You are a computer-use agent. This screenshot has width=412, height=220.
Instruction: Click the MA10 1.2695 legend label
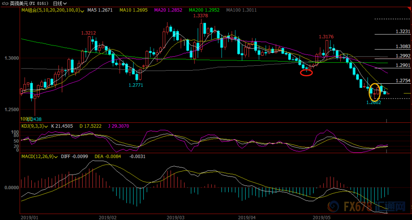click(x=133, y=10)
